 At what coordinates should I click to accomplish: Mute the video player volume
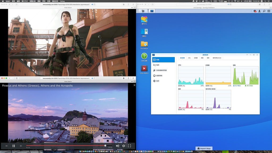point(117,146)
